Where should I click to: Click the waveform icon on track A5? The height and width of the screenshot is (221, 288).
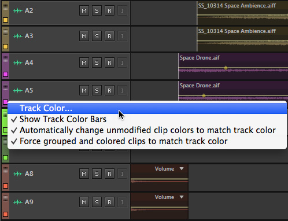(x=18, y=90)
